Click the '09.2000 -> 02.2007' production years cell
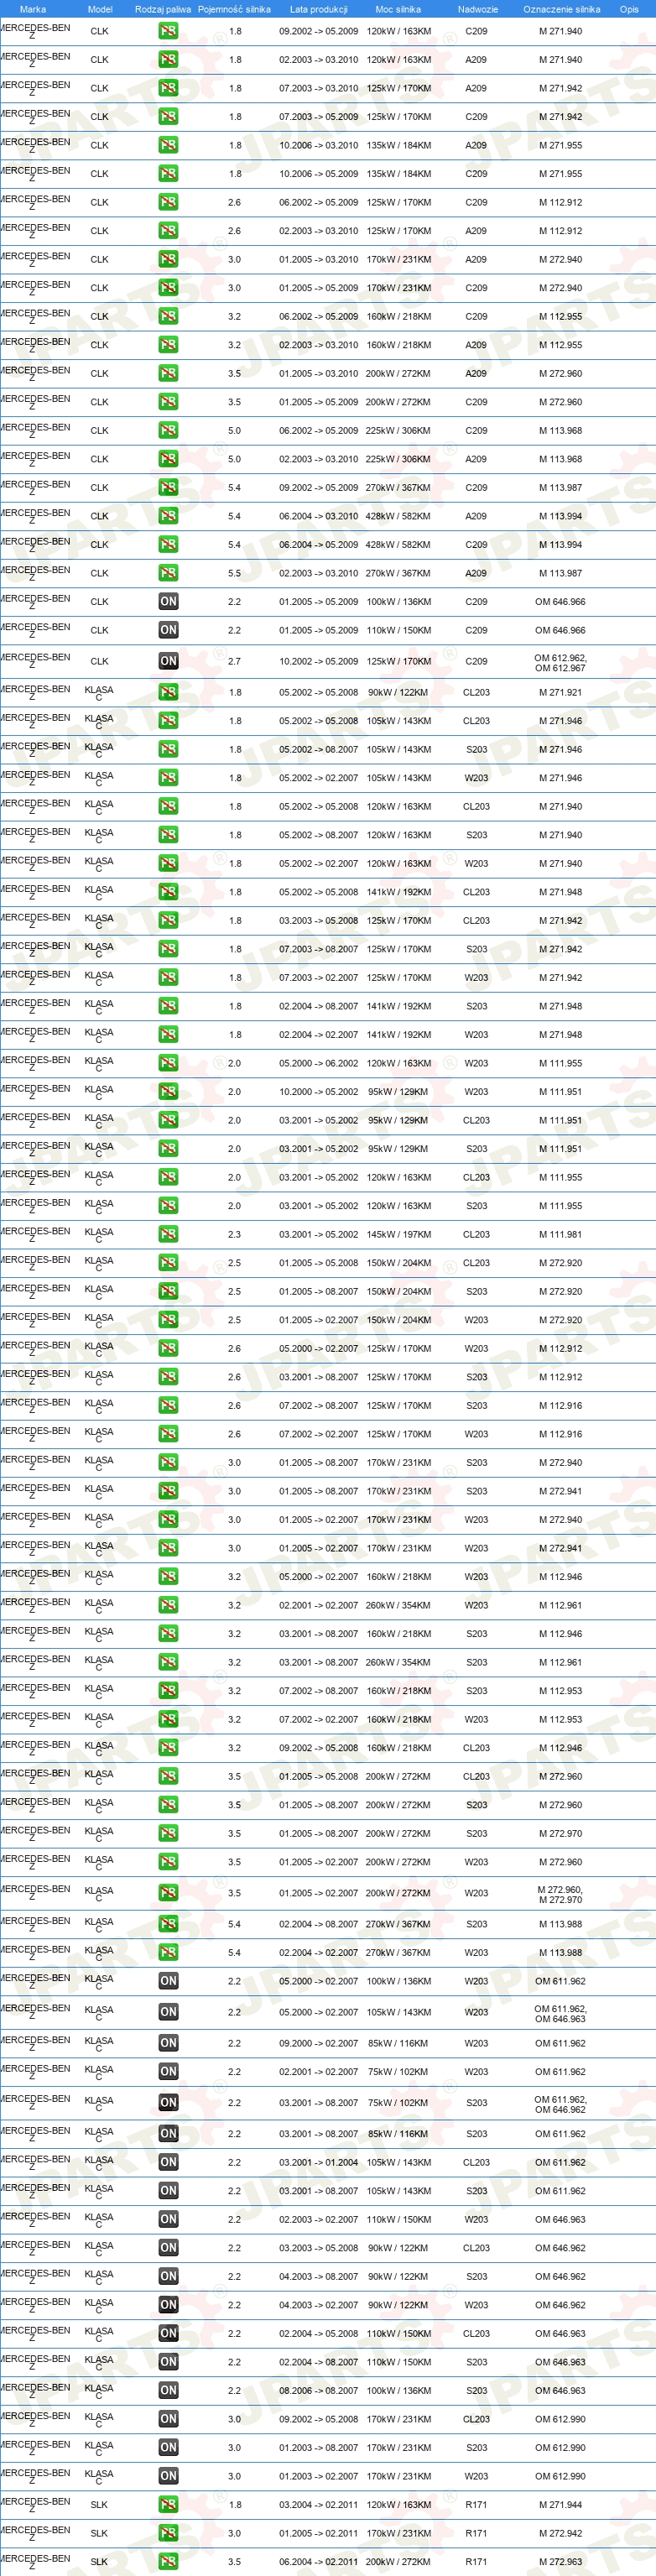 (x=319, y=2043)
